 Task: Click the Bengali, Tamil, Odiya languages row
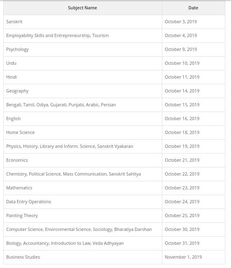coord(114,105)
